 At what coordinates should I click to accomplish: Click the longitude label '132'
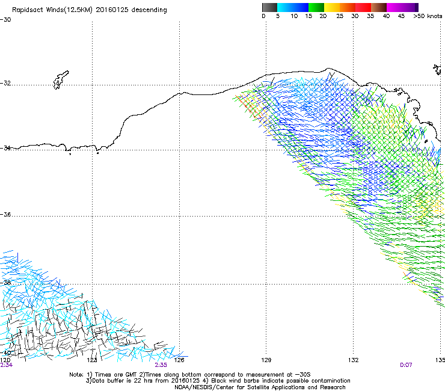point(354,360)
